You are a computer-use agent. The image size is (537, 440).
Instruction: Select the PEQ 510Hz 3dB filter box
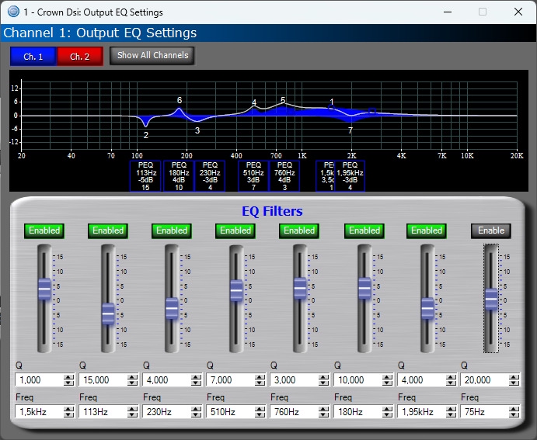coord(253,176)
